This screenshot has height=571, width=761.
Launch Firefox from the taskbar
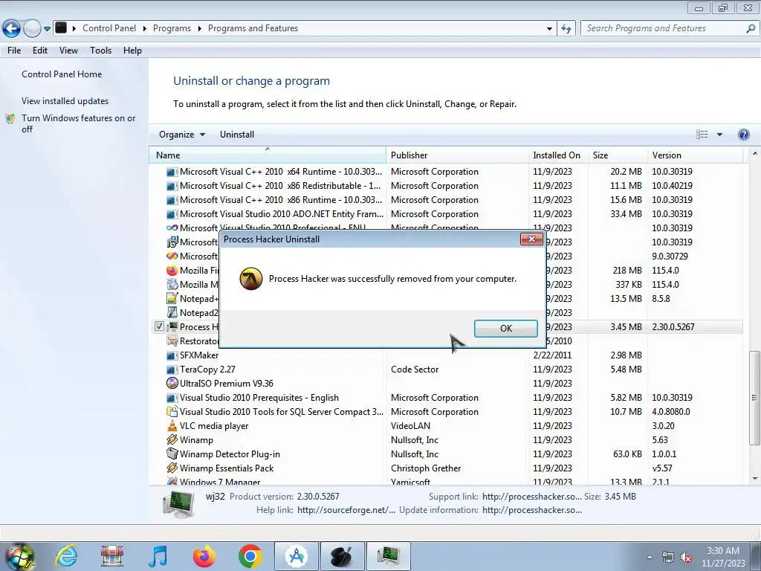(x=204, y=556)
